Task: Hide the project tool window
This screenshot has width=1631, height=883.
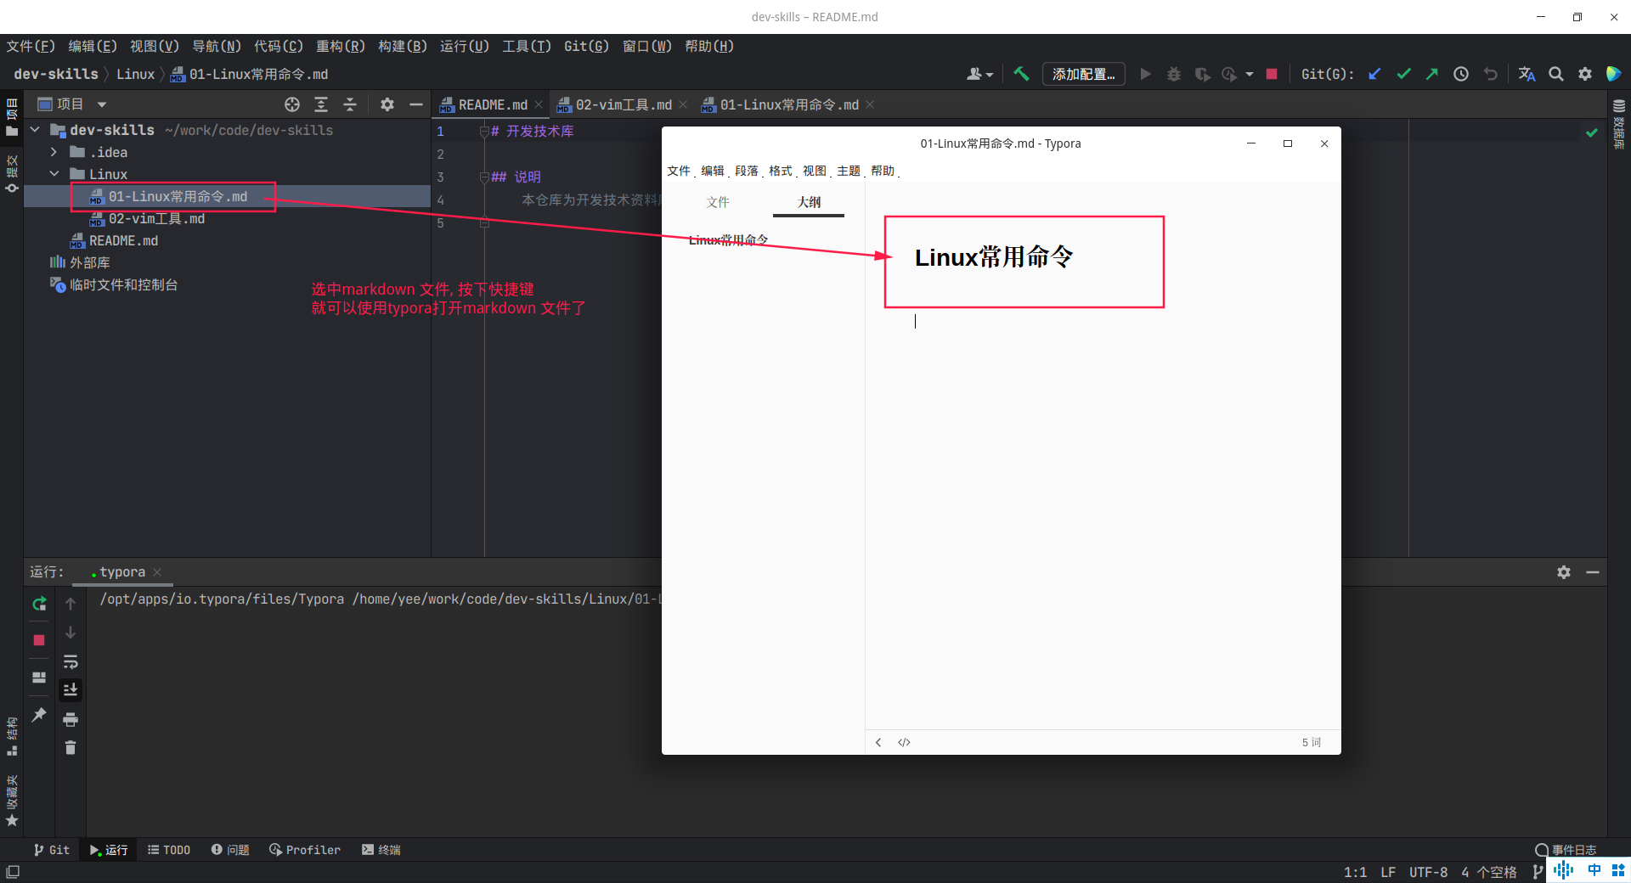Action: [415, 104]
